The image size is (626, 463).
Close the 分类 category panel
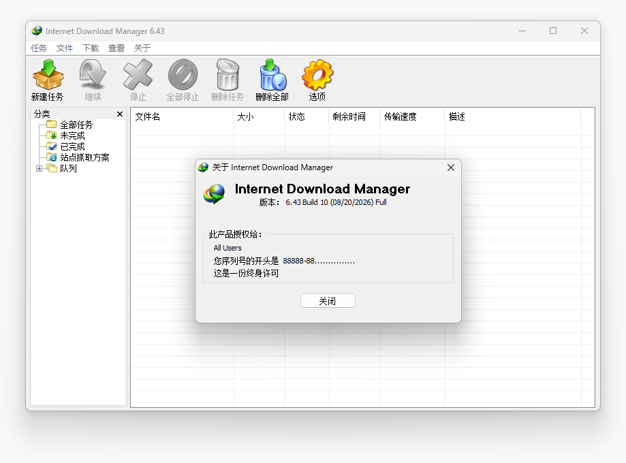(x=120, y=114)
